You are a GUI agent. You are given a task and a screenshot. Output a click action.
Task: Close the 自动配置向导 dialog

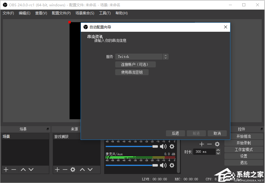click(x=225, y=27)
